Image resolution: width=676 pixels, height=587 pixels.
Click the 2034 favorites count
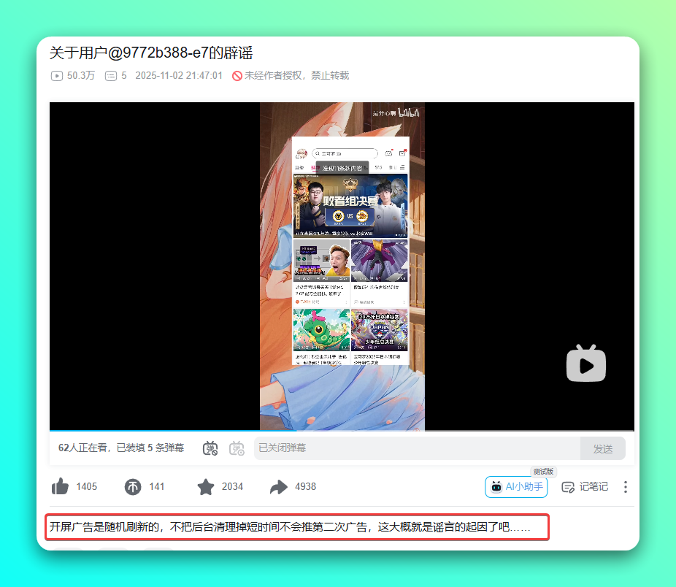pyautogui.click(x=232, y=487)
